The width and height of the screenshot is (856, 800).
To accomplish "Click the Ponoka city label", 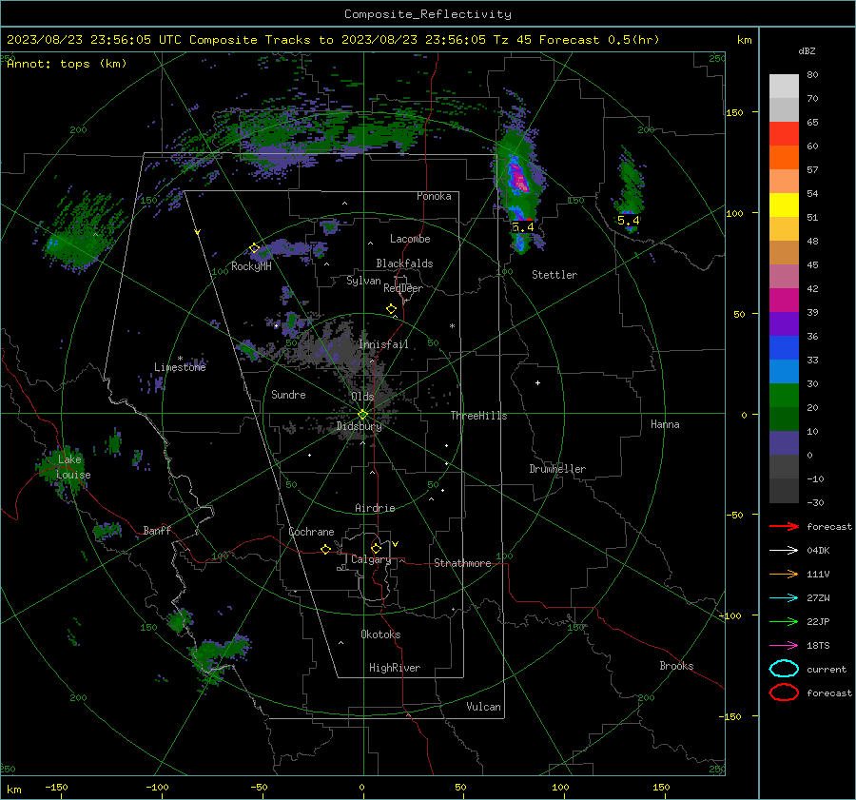I will coord(434,196).
